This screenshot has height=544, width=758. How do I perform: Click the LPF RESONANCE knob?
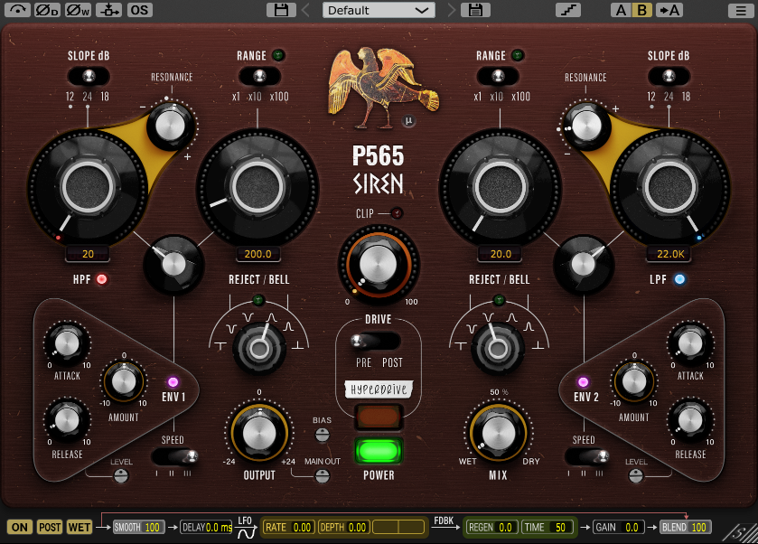[586, 126]
